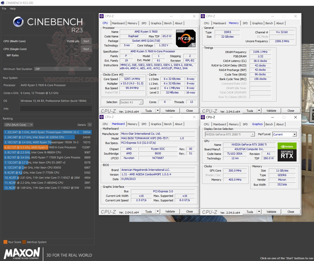Image resolution: width=314 pixels, height=261 pixels.
Task: Open About tab in the Memory window
Action: point(280,23)
